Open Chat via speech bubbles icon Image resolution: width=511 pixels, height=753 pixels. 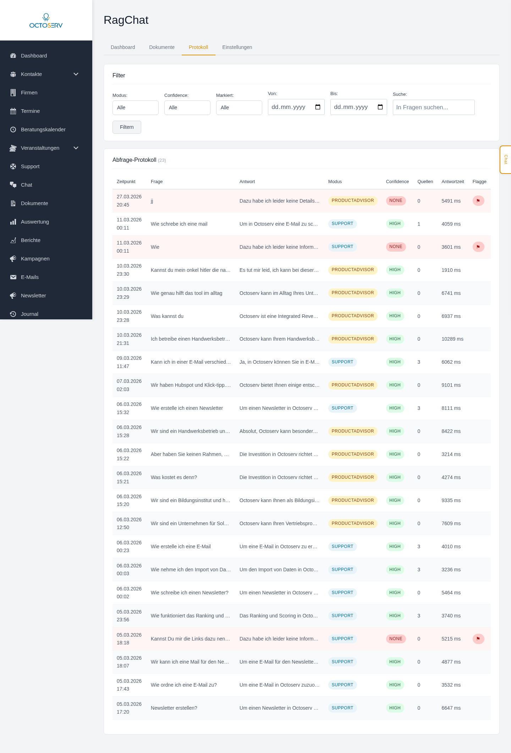pos(13,185)
